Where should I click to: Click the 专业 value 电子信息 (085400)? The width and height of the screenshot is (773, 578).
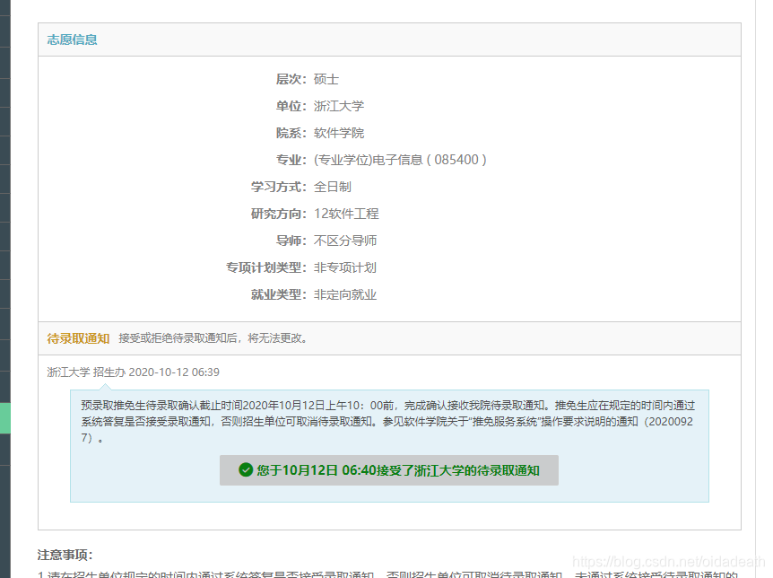pyautogui.click(x=400, y=160)
